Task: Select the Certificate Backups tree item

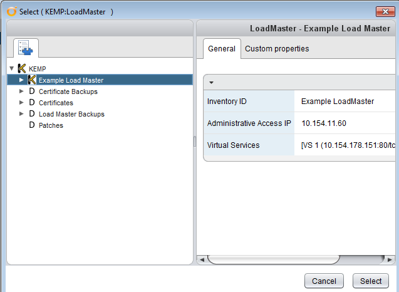Action: tap(68, 91)
